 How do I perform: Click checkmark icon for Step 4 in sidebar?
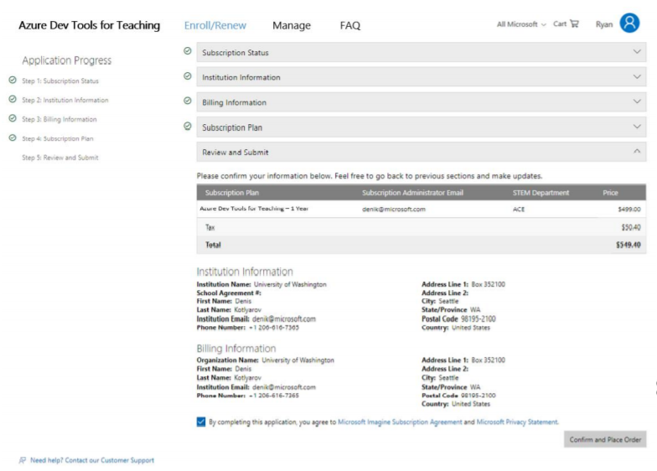point(13,137)
